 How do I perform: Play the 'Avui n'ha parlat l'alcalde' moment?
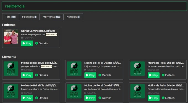(90, 98)
